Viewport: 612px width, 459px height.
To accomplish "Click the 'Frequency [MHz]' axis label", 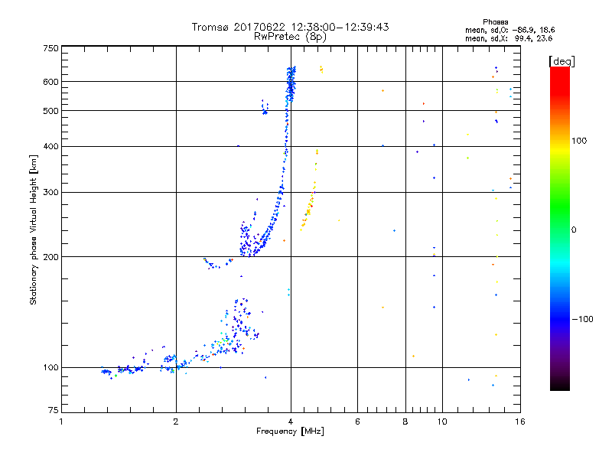I will tap(290, 431).
